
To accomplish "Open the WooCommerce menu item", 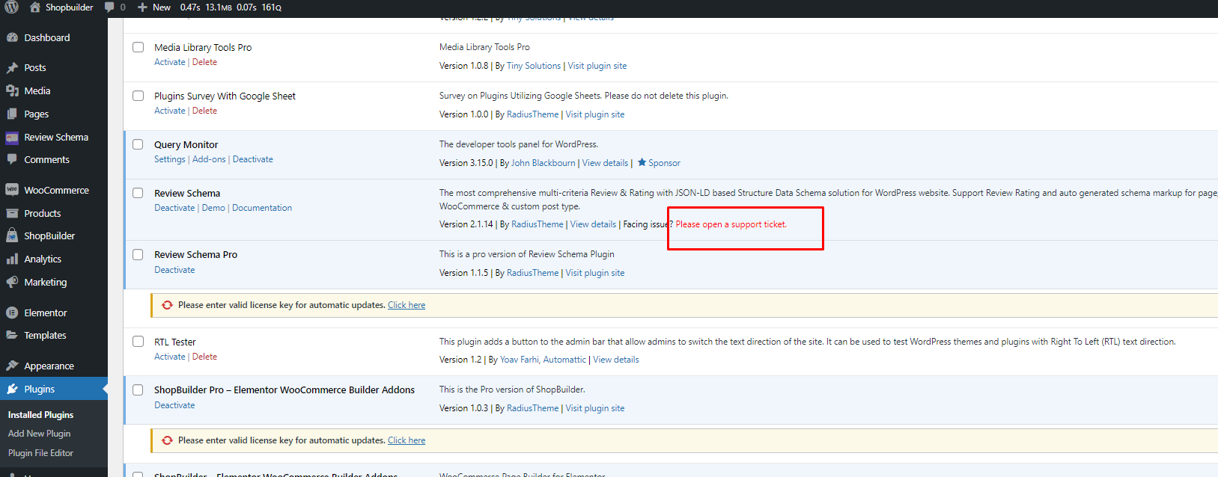I will (x=54, y=190).
